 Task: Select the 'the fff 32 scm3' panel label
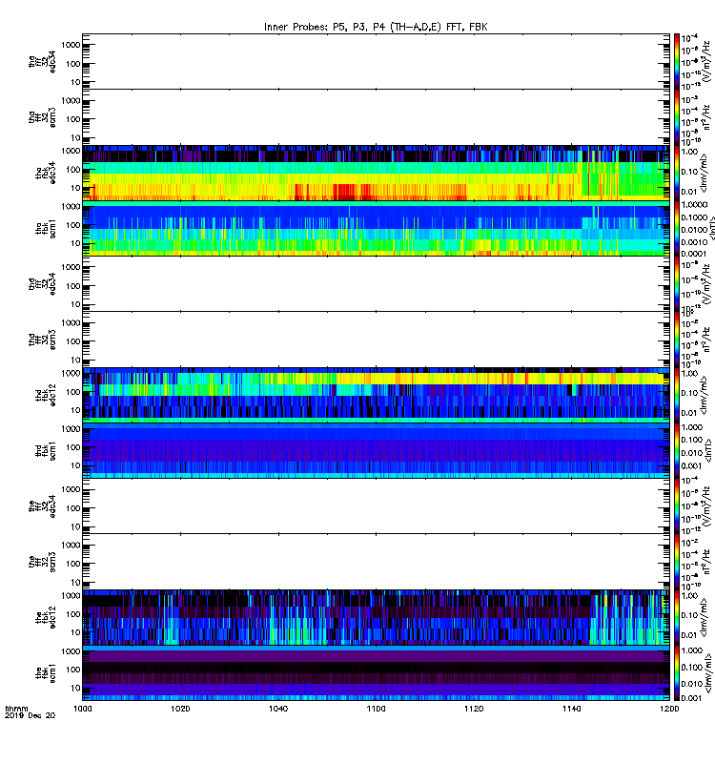[42, 562]
